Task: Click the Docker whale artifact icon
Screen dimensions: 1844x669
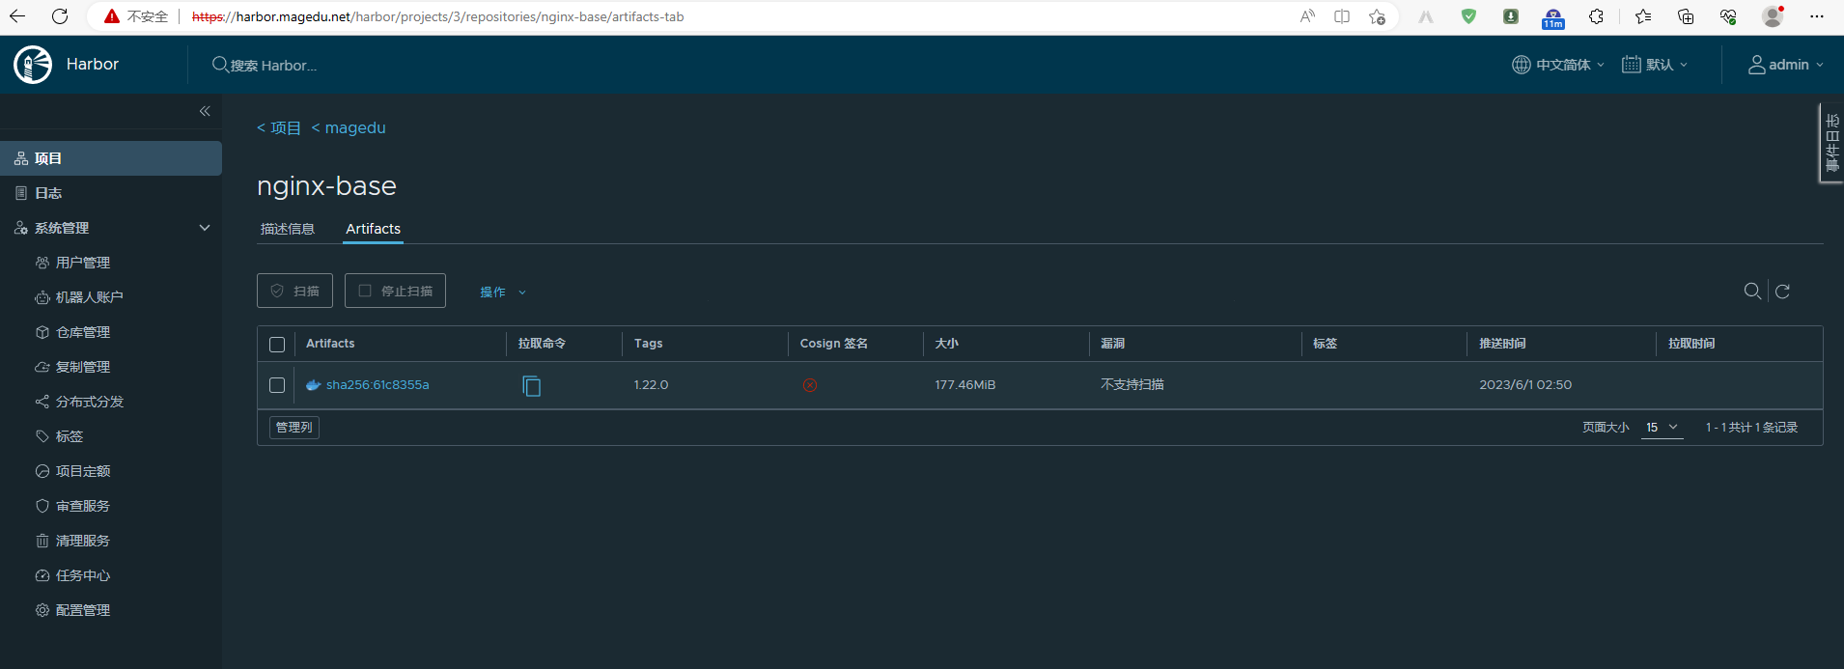Action: tap(313, 385)
